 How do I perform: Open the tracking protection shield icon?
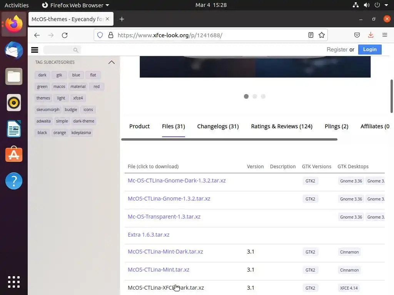coord(100,35)
